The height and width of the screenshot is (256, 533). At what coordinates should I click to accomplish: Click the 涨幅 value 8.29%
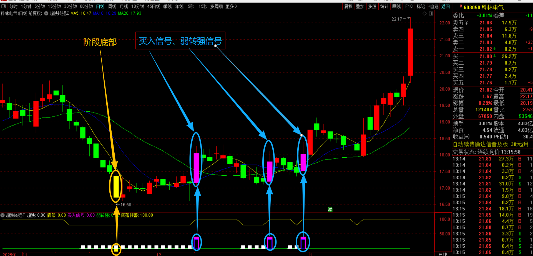[x=485, y=103]
